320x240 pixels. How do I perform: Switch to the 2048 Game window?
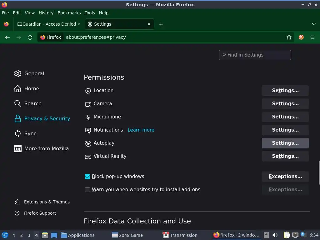(127, 235)
